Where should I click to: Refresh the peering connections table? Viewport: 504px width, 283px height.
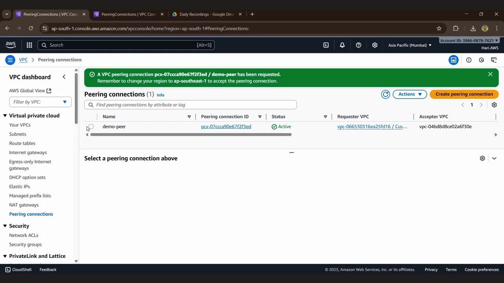point(385,94)
